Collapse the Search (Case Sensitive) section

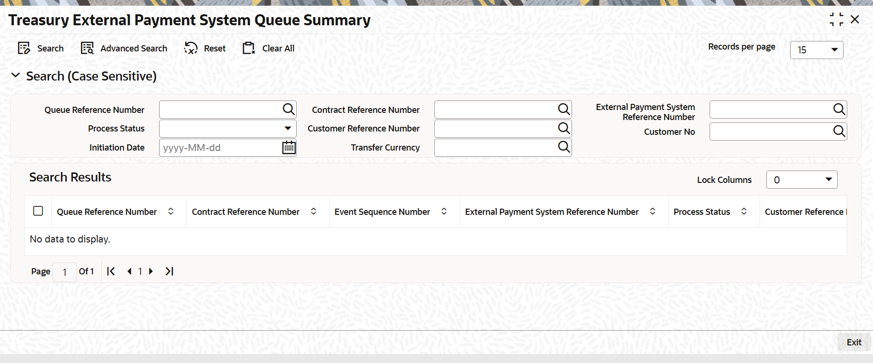click(16, 76)
